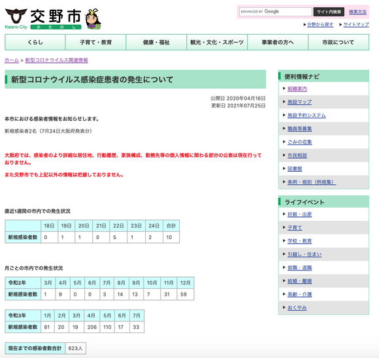Focus the Google site search field
Image resolution: width=379 pixels, height=358 pixels.
[x=275, y=12]
